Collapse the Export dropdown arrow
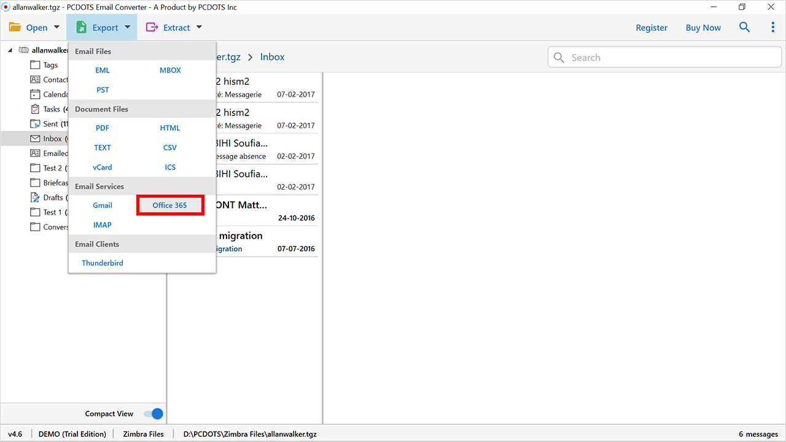This screenshot has width=786, height=442. [127, 27]
